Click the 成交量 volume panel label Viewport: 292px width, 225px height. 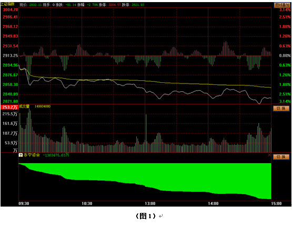(x=24, y=106)
